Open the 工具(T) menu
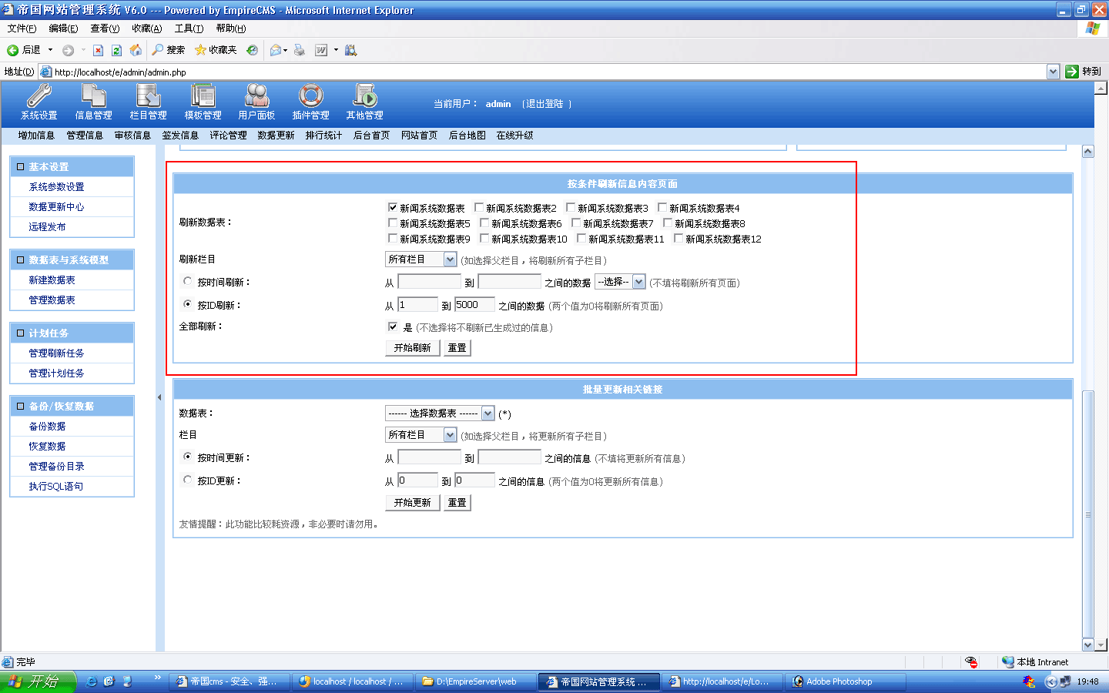 click(x=189, y=28)
